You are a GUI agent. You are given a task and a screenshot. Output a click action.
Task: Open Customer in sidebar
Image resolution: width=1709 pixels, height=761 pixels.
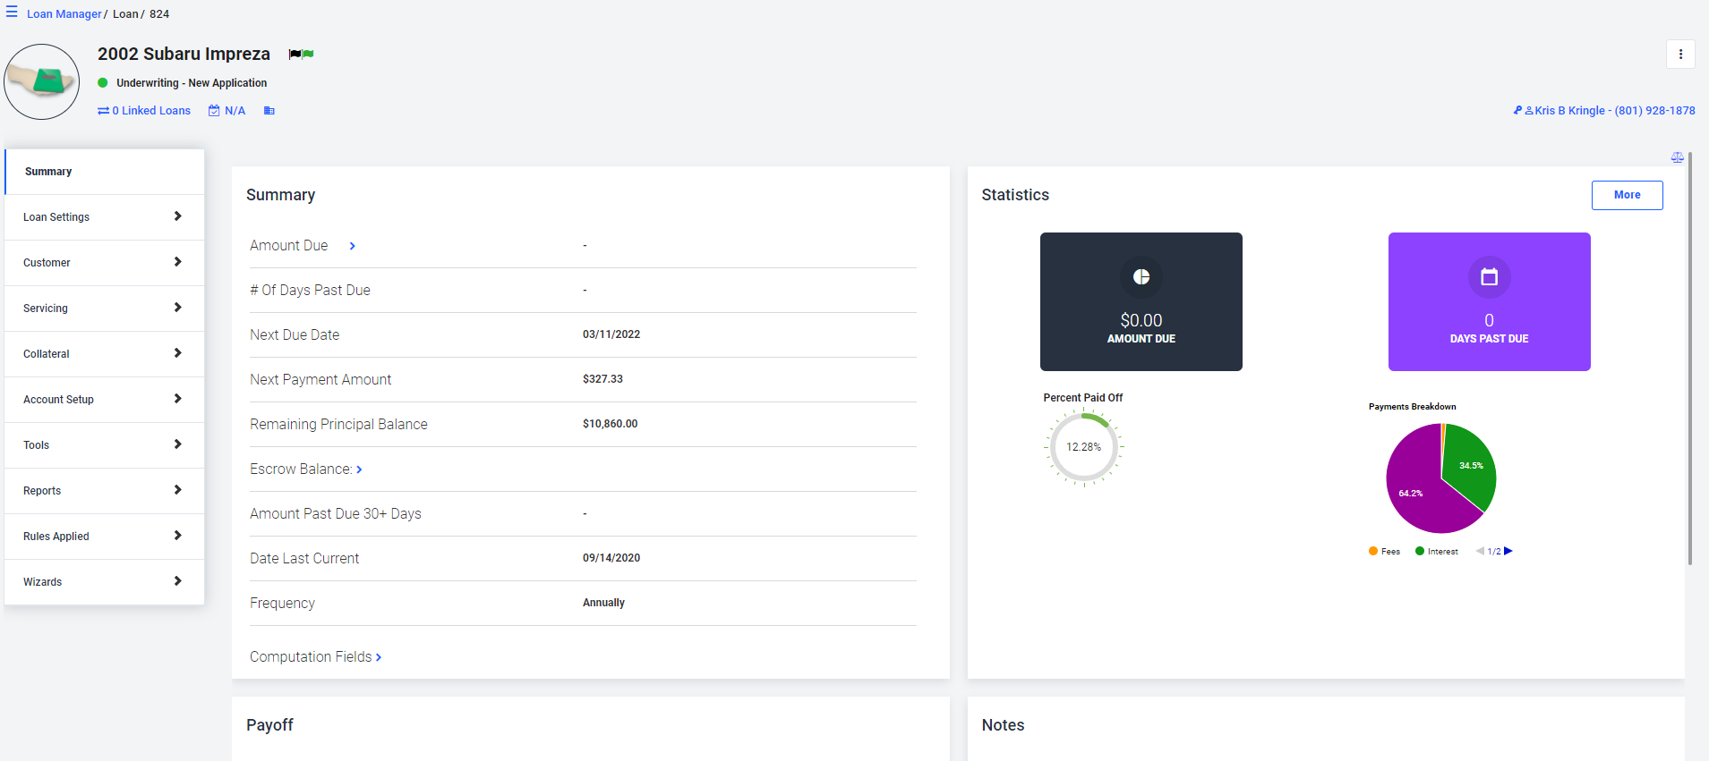pos(105,263)
